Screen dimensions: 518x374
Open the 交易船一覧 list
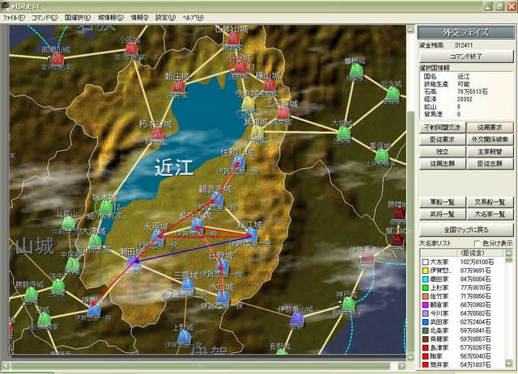[490, 202]
